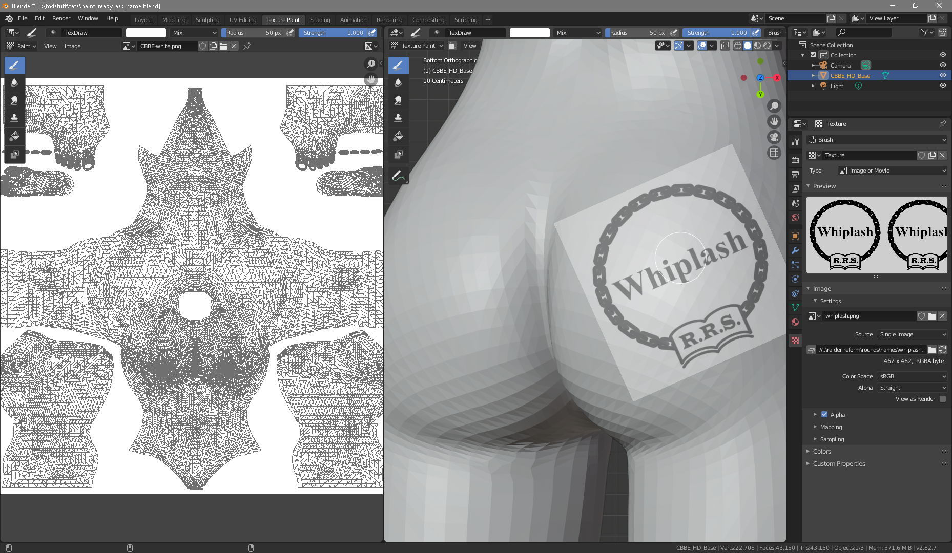The width and height of the screenshot is (952, 553).
Task: Open Paint mode selector in image editor
Action: click(x=21, y=46)
